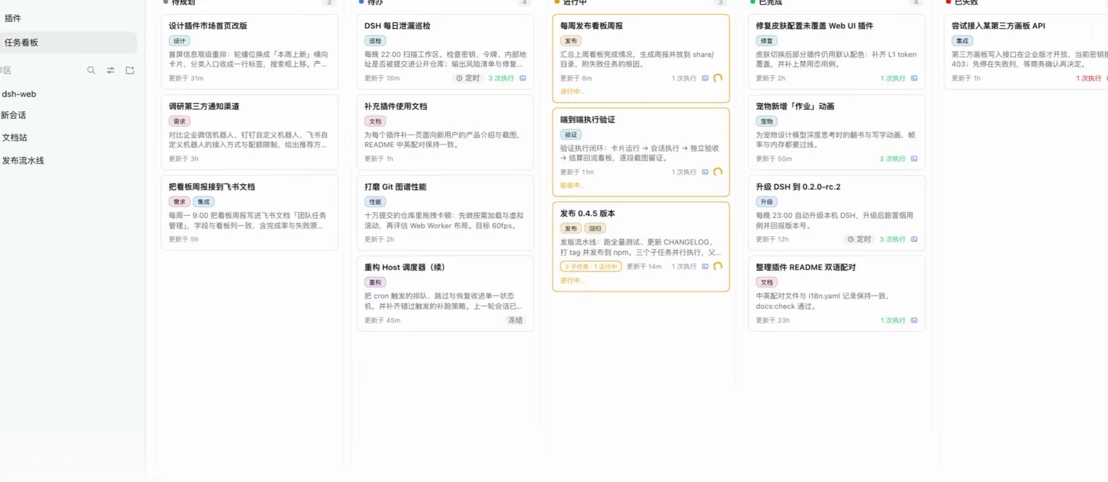Click 1 次执行 on 发布 0.4.5 版本 card
Screen dimensions: 1108x482
click(x=683, y=266)
